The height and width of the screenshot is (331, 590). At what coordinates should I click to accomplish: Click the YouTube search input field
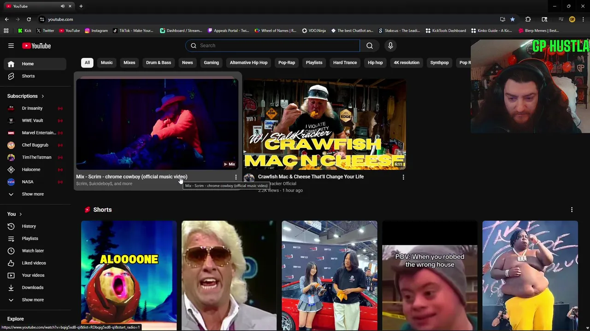tap(272, 46)
